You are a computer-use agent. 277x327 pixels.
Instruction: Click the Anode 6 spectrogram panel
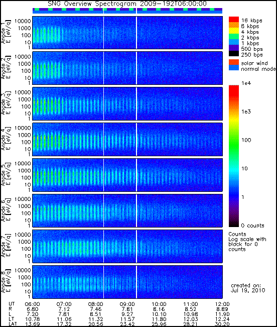click(127, 210)
